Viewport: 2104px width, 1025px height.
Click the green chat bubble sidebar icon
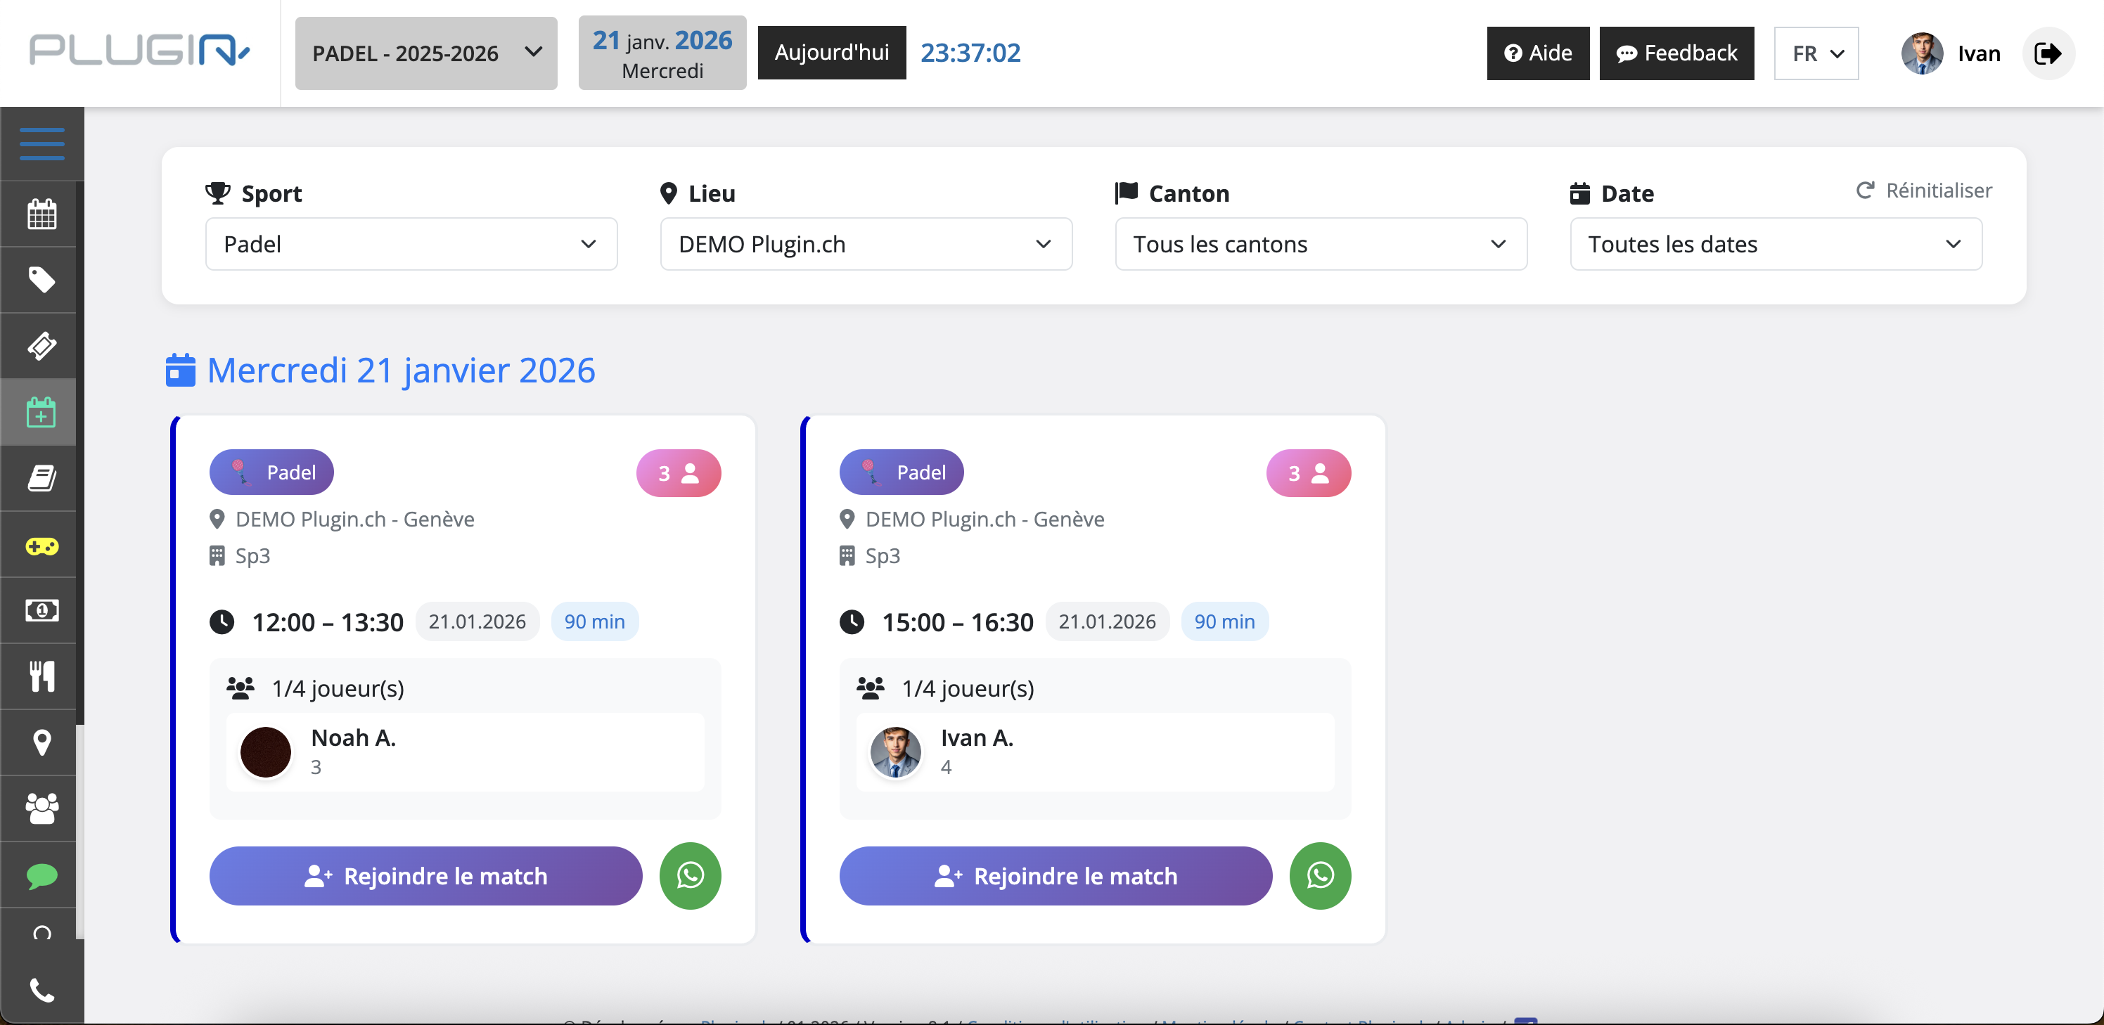[41, 875]
